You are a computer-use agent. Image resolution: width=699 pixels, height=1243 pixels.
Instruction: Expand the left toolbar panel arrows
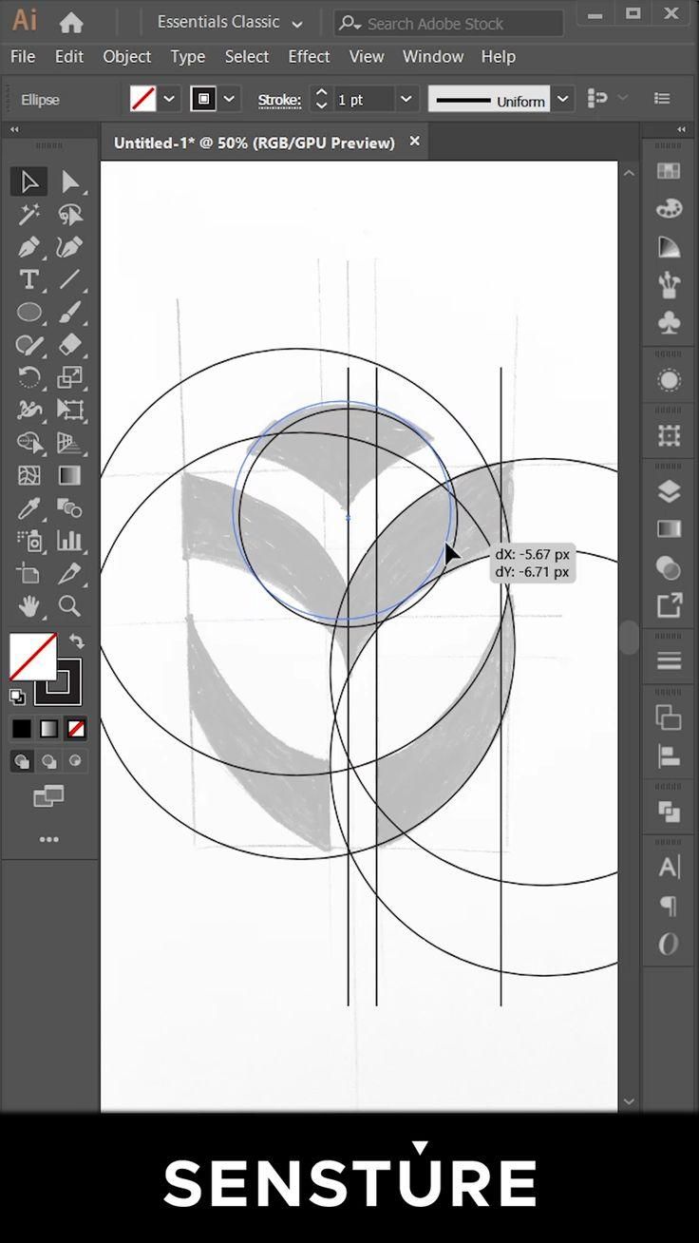point(14,129)
